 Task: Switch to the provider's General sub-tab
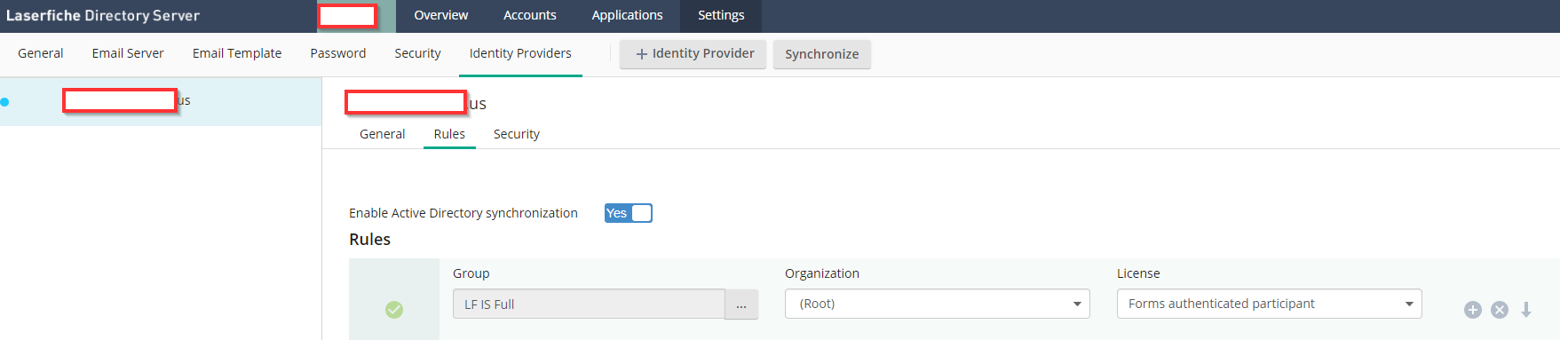383,134
